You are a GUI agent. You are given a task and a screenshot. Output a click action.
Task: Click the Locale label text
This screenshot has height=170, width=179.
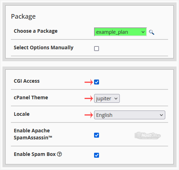pos(21,114)
